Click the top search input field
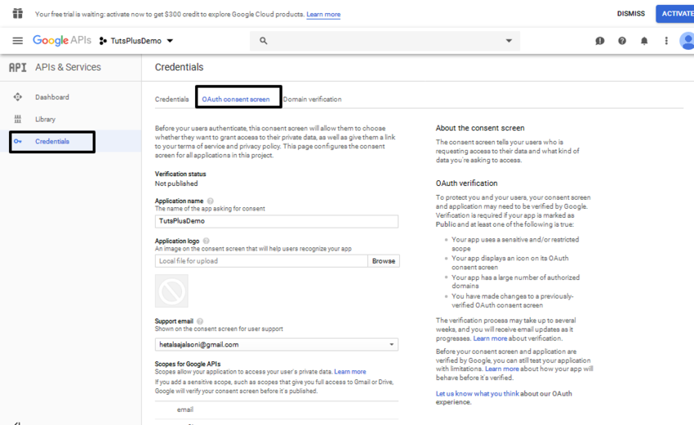Viewport: 694px width, 425px height. (385, 41)
